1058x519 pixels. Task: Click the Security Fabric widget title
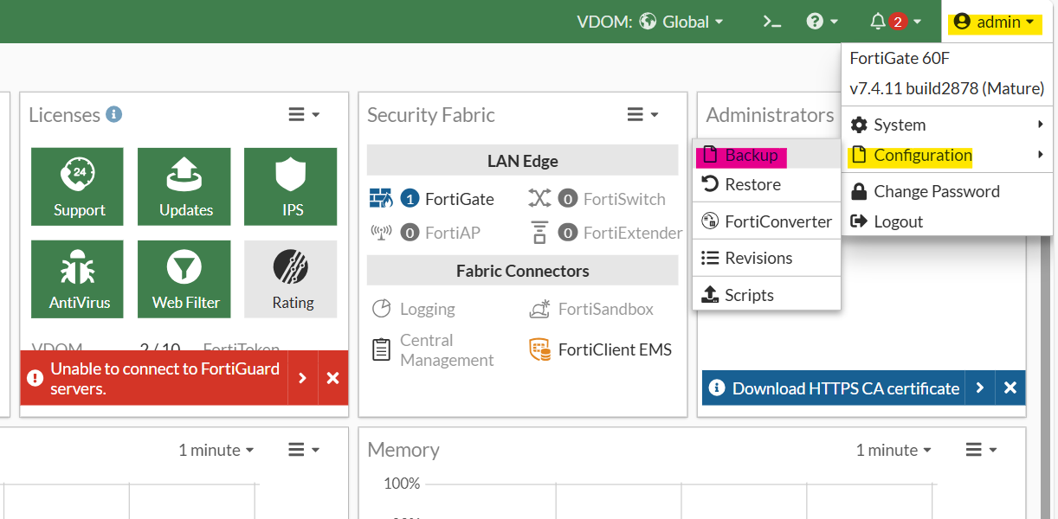(x=431, y=115)
